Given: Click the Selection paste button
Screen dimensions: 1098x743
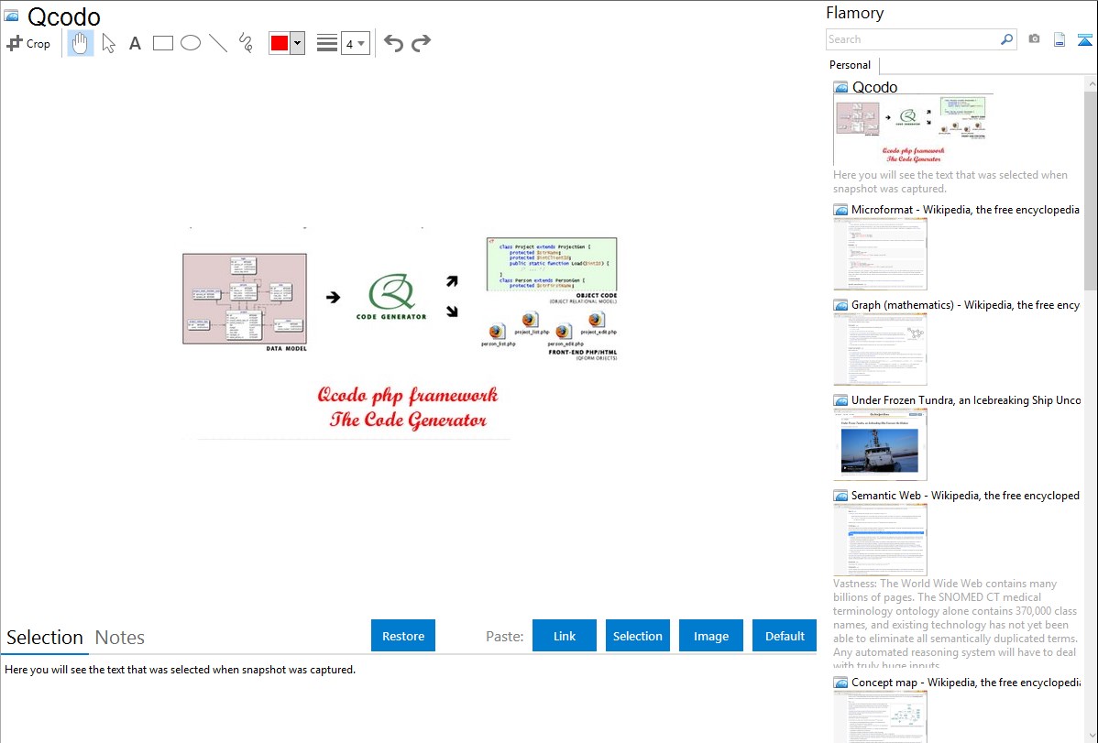Looking at the screenshot, I should tap(637, 636).
